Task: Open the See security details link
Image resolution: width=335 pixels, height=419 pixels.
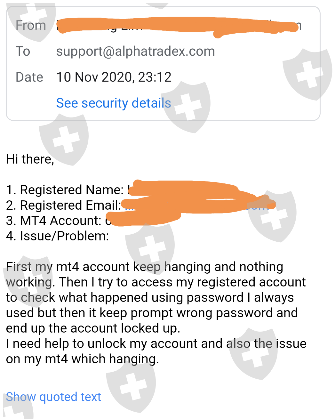Action: pyautogui.click(x=113, y=103)
